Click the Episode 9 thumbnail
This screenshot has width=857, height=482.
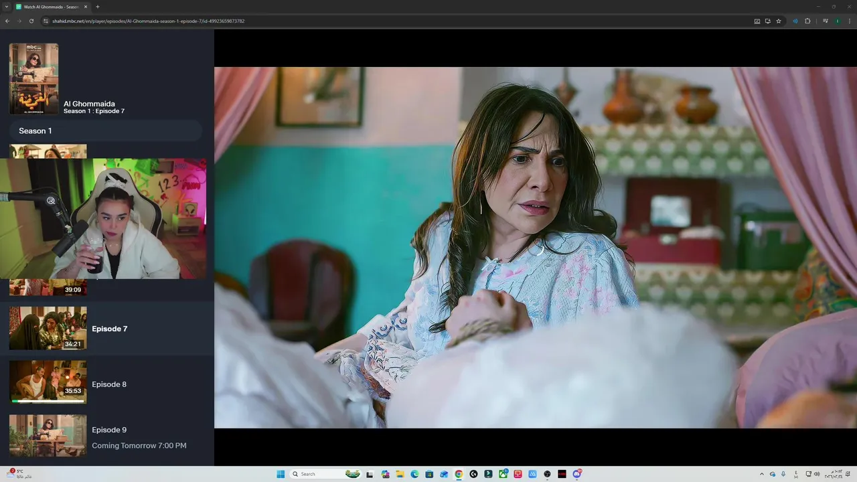48,436
